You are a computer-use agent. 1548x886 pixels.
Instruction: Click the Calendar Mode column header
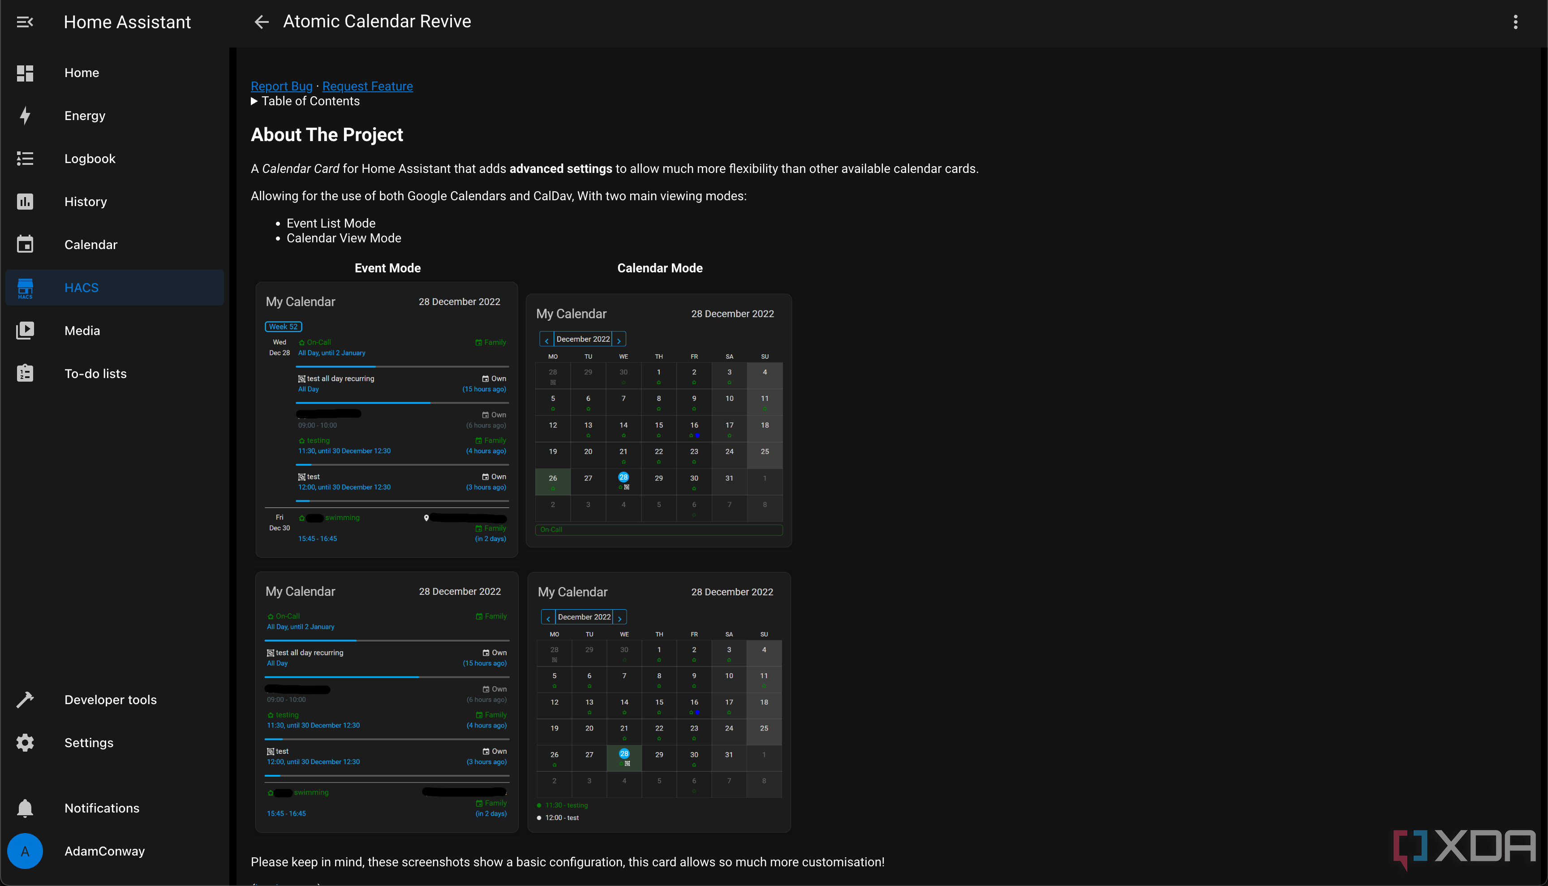[x=660, y=268]
